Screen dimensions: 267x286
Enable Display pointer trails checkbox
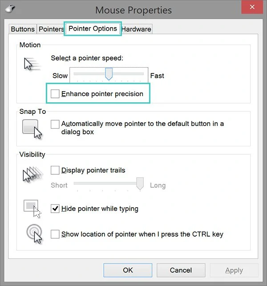55,170
